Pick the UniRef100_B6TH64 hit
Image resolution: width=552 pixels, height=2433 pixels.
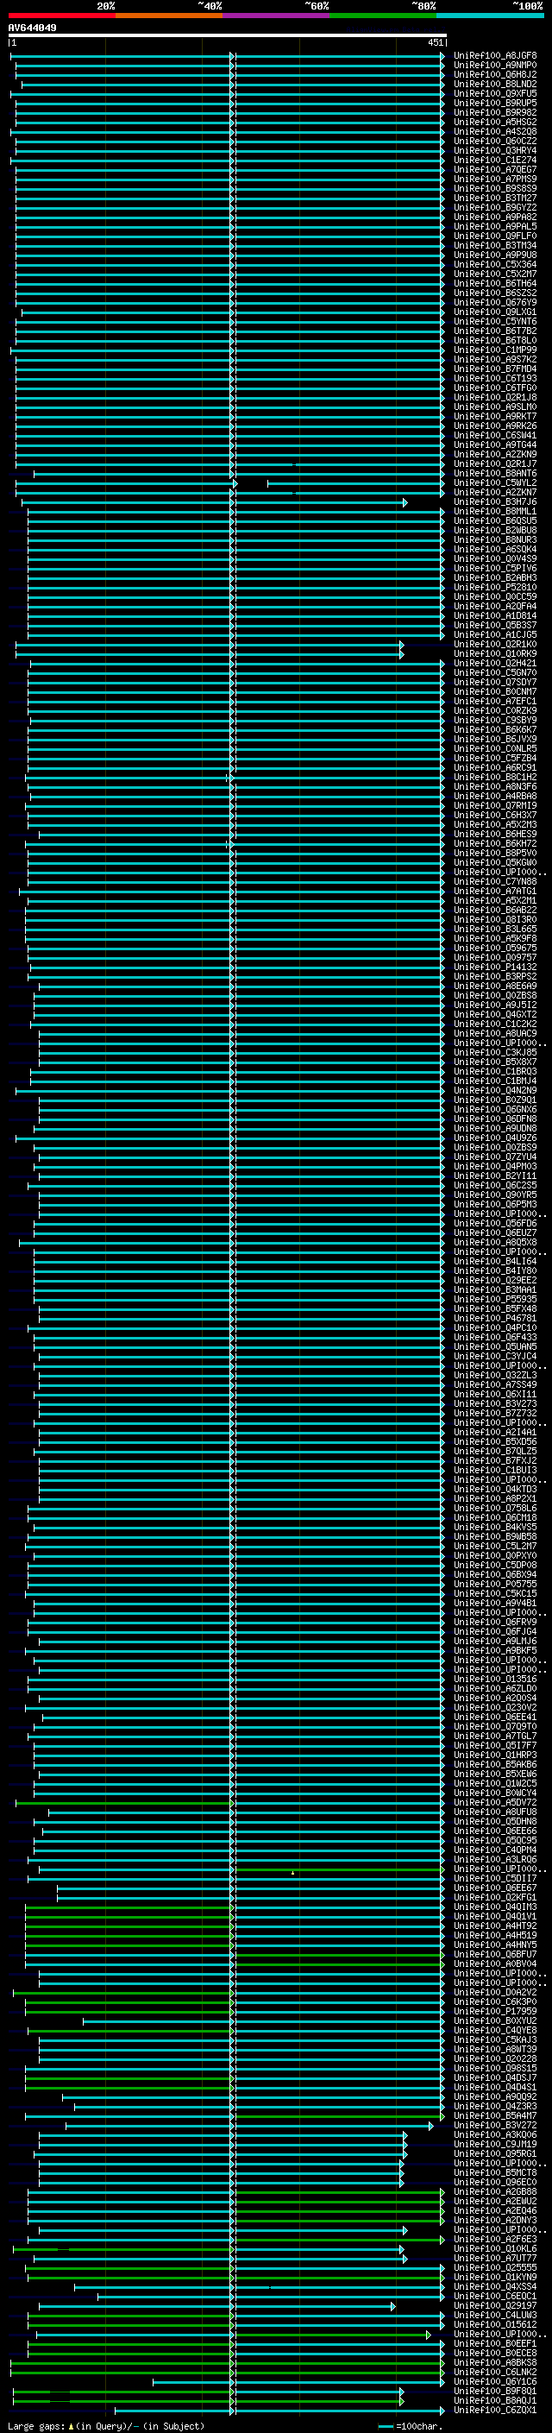coord(494,283)
